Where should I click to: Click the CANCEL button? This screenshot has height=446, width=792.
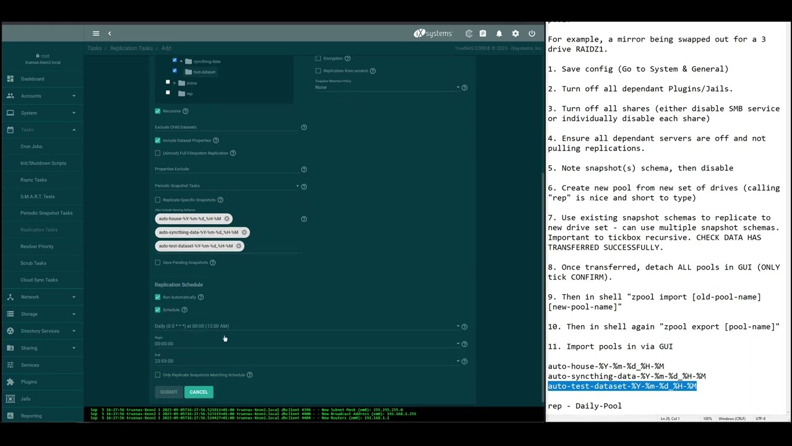pos(199,392)
